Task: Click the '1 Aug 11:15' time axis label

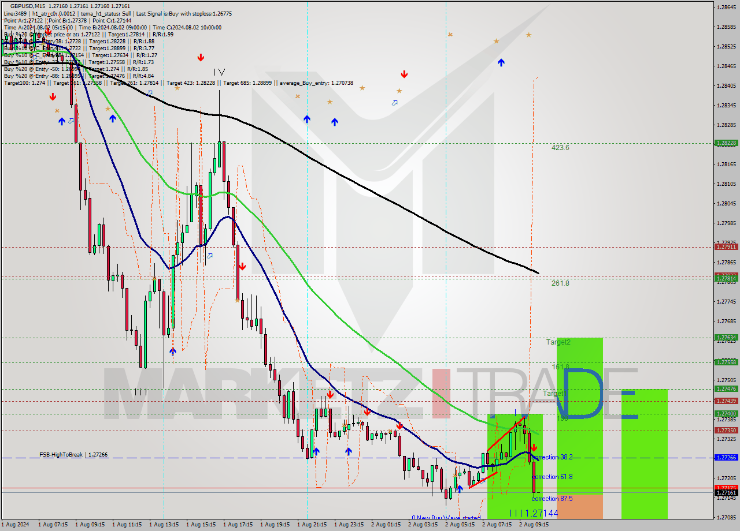Action: pyautogui.click(x=127, y=525)
